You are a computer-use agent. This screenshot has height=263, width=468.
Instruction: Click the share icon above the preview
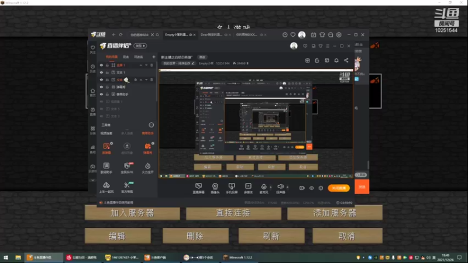pos(346,60)
